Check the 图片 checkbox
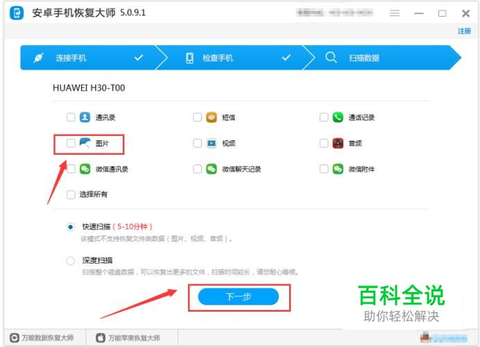 tap(71, 143)
